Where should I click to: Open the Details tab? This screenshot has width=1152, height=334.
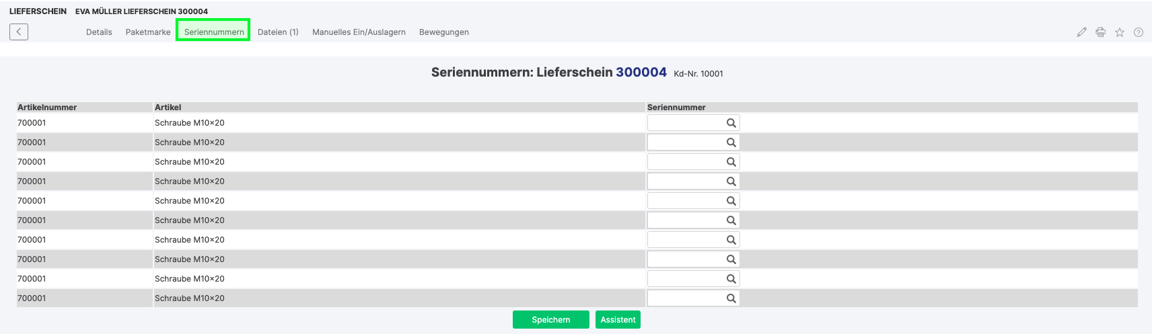99,32
